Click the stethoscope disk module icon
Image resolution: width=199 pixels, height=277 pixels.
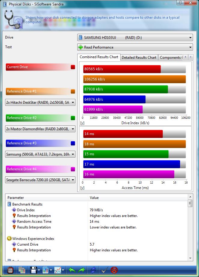(14, 19)
